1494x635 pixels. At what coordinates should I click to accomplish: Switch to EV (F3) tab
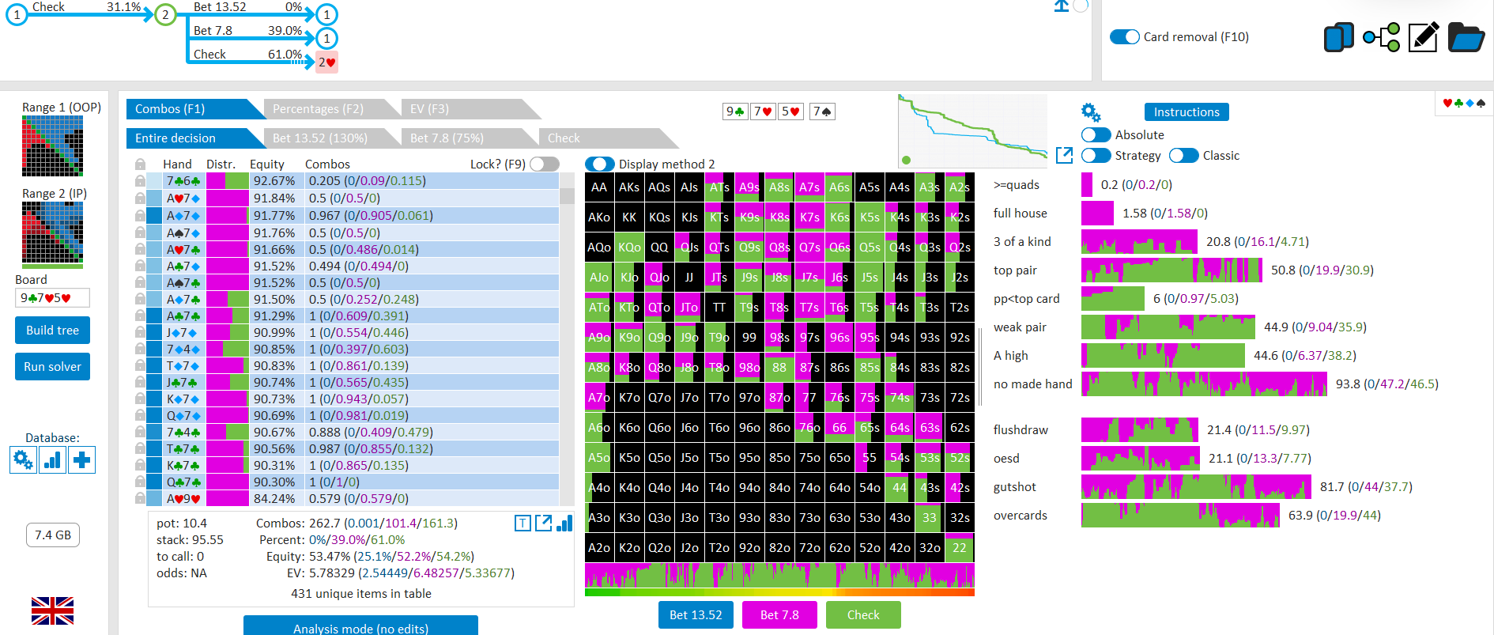(471, 108)
